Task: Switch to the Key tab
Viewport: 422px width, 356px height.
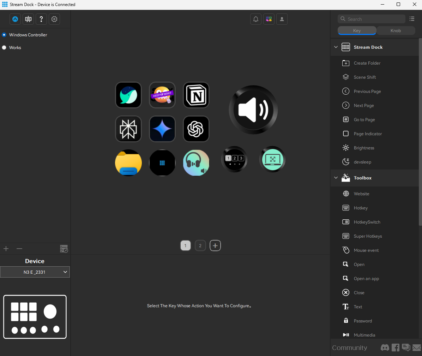Action: pyautogui.click(x=357, y=30)
